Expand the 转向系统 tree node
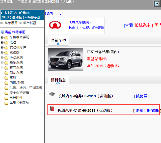161x143 pixels. (2, 68)
